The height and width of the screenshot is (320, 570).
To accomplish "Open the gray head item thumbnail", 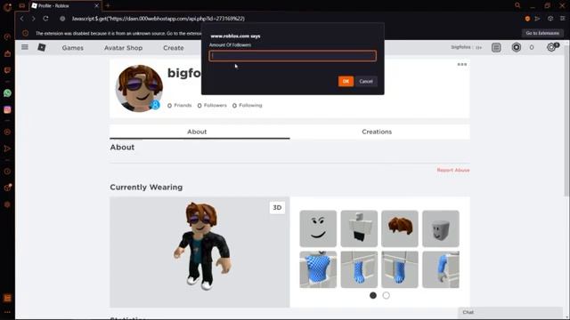I will 441,228.
